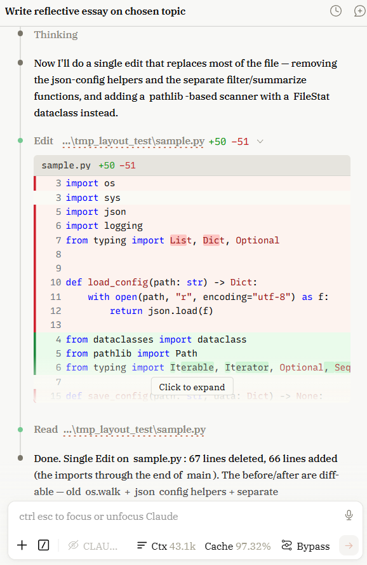Click added line 'from dataclasses import dataclass'
The width and height of the screenshot is (367, 565).
coord(192,339)
